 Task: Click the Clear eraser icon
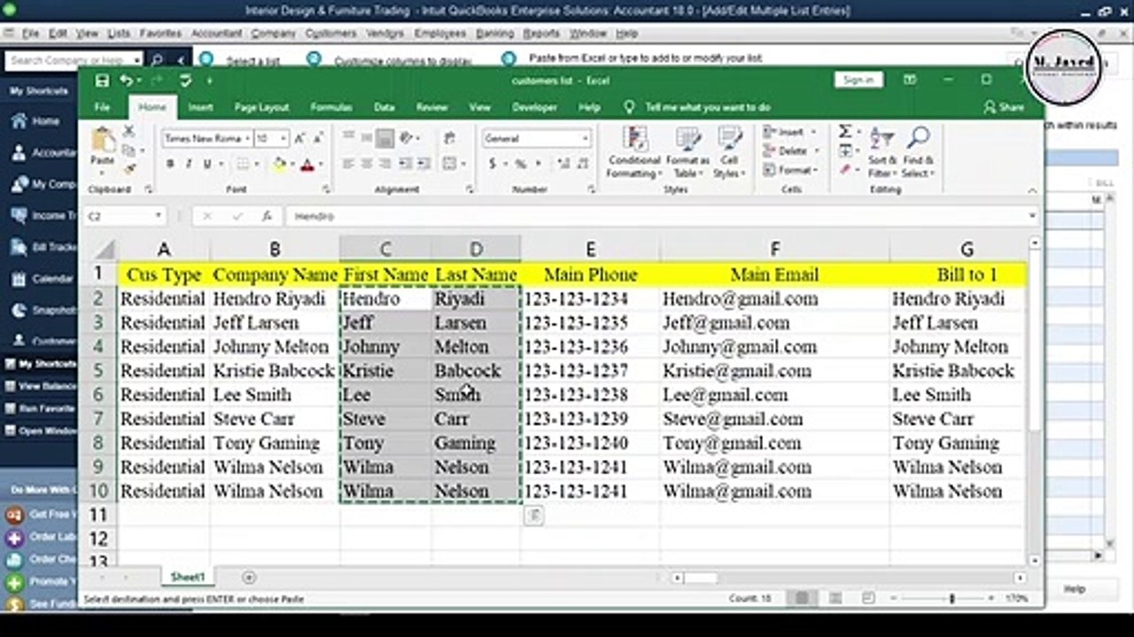[845, 169]
